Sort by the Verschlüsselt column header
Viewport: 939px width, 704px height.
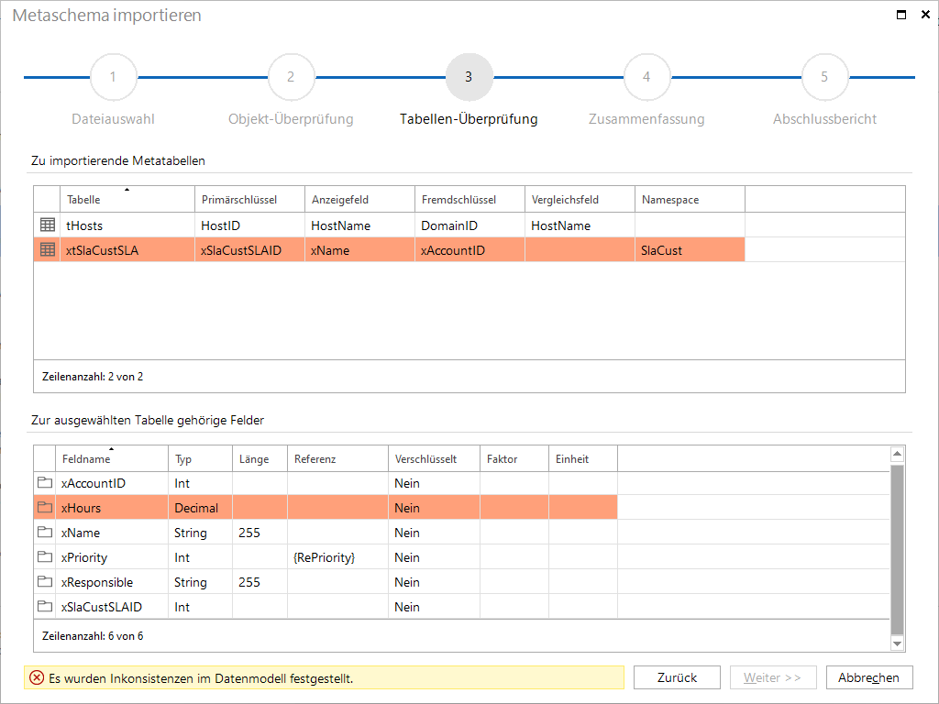[x=434, y=458]
